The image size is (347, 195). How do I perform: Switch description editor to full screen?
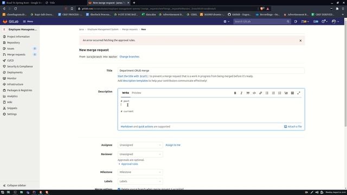click(299, 93)
